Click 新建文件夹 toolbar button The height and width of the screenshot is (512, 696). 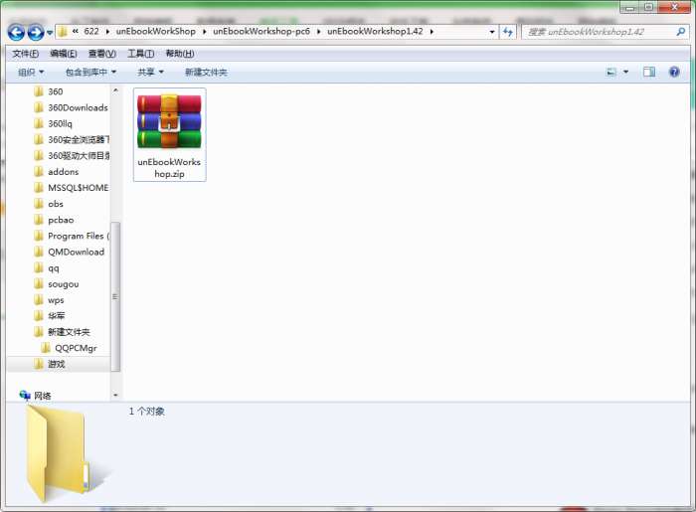[206, 72]
